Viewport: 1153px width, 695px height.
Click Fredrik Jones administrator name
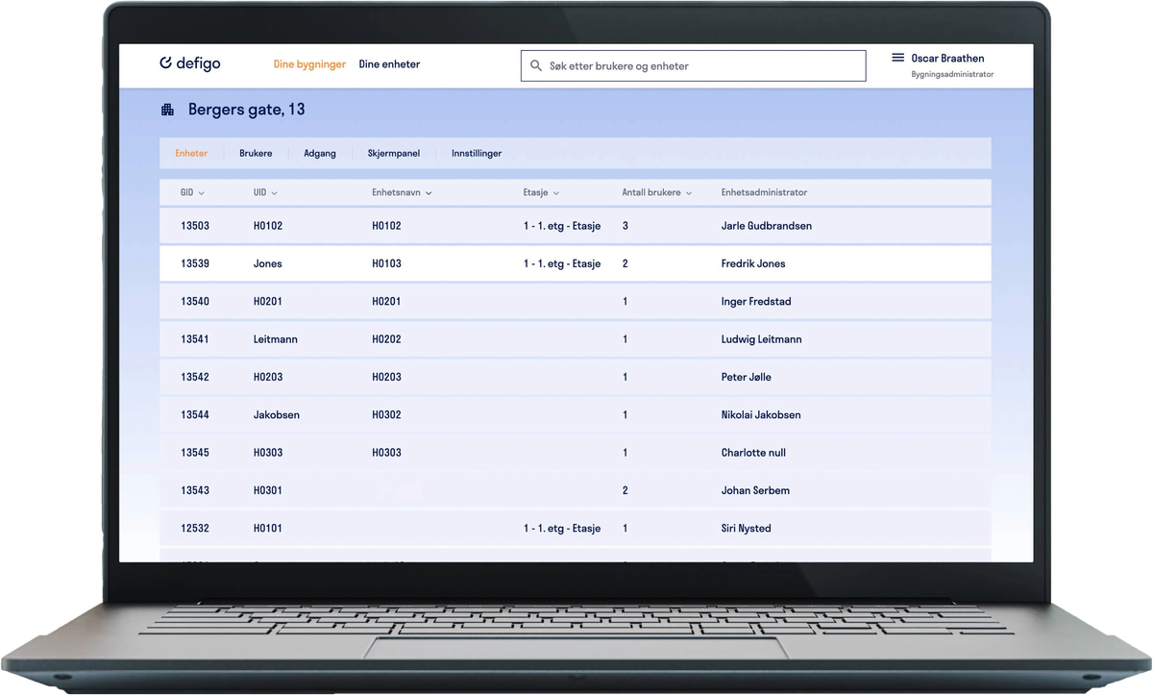point(753,263)
